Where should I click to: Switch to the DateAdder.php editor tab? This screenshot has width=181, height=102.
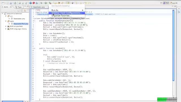tap(39, 7)
